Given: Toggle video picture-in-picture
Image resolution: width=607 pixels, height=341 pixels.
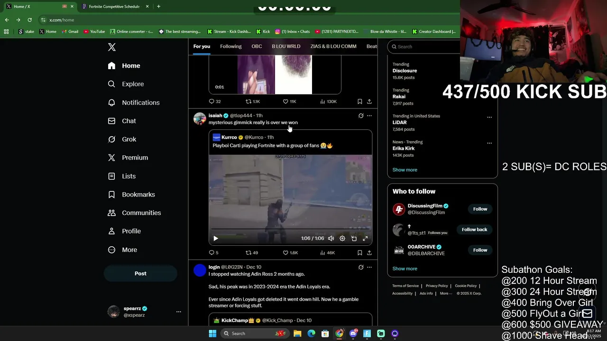Looking at the screenshot, I should point(354,239).
